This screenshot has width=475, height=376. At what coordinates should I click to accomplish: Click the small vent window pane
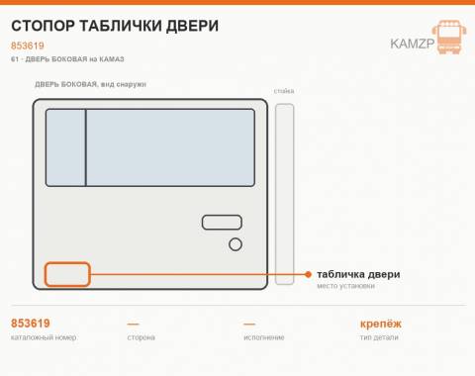pos(65,147)
